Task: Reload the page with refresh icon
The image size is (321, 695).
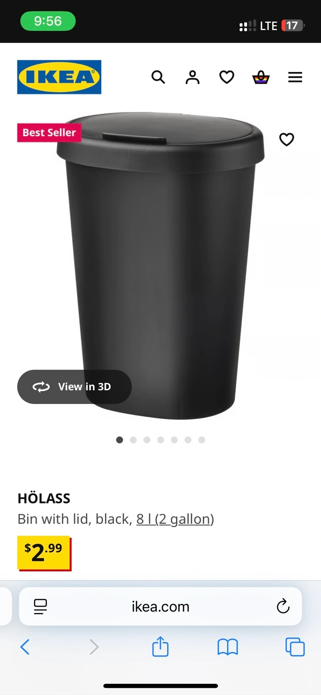Action: coord(283,606)
